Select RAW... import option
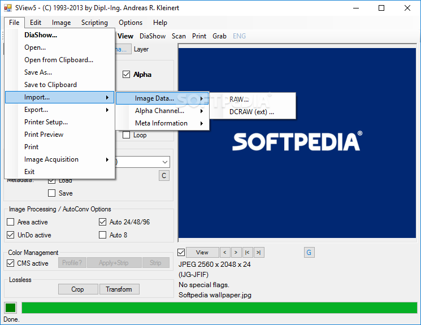421x325 pixels. 253,99
